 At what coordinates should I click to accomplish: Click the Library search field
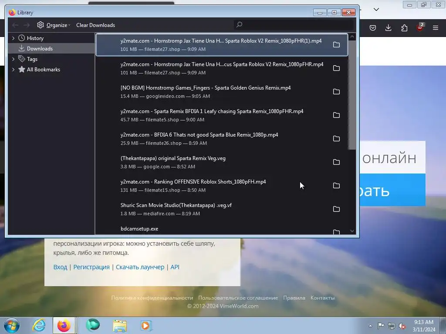(x=294, y=25)
